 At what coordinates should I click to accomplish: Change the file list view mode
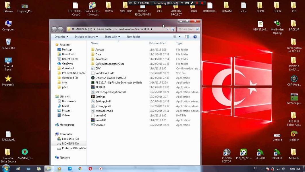tap(175, 37)
